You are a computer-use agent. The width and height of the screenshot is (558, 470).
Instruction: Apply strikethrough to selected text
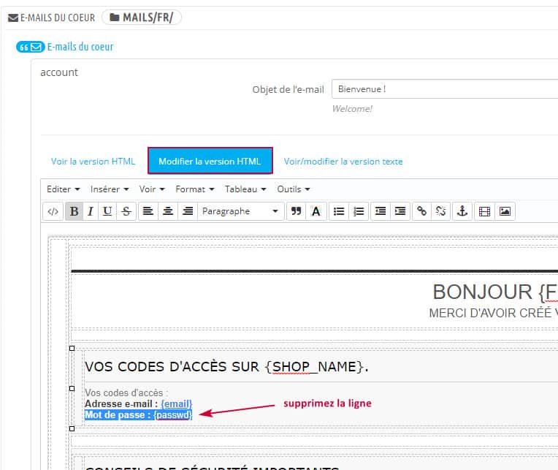click(126, 211)
